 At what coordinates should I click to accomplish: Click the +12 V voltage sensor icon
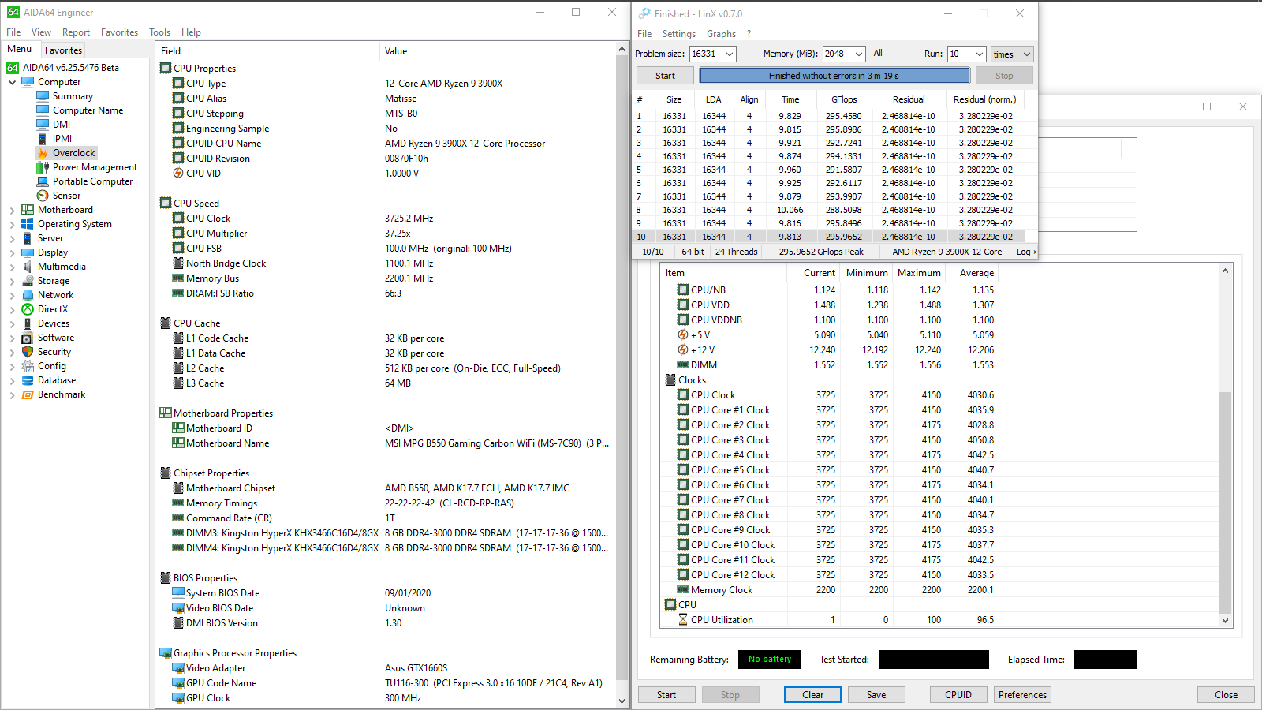point(683,350)
